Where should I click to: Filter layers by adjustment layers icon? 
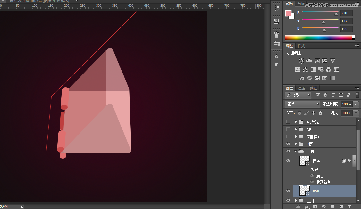coord(325,95)
